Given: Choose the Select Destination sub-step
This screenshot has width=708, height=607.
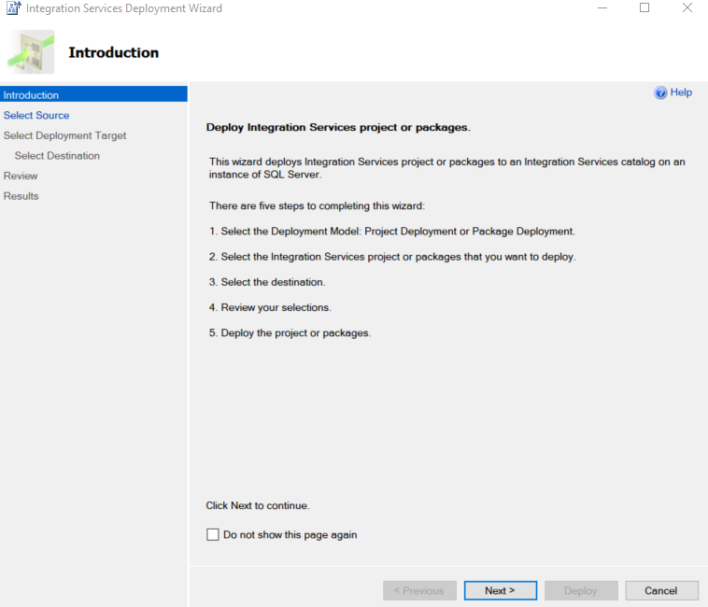Looking at the screenshot, I should tap(57, 156).
